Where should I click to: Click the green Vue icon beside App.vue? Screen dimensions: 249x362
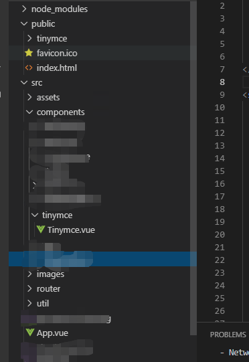tap(30, 333)
